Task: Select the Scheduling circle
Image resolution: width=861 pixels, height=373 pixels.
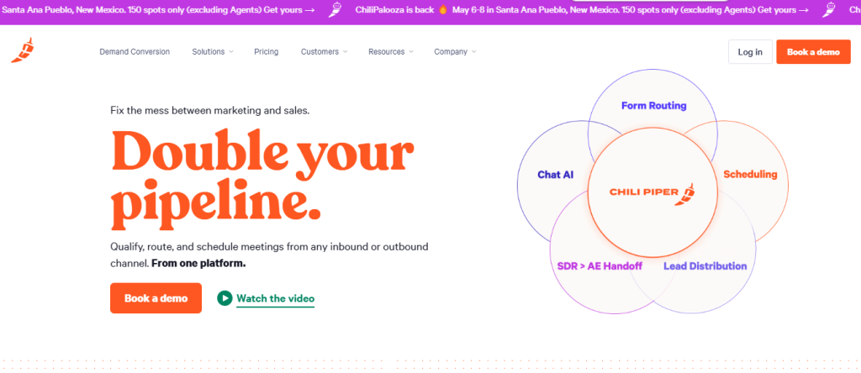Action: pyautogui.click(x=750, y=175)
